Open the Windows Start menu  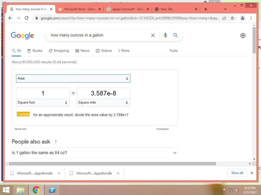[x=6, y=190]
